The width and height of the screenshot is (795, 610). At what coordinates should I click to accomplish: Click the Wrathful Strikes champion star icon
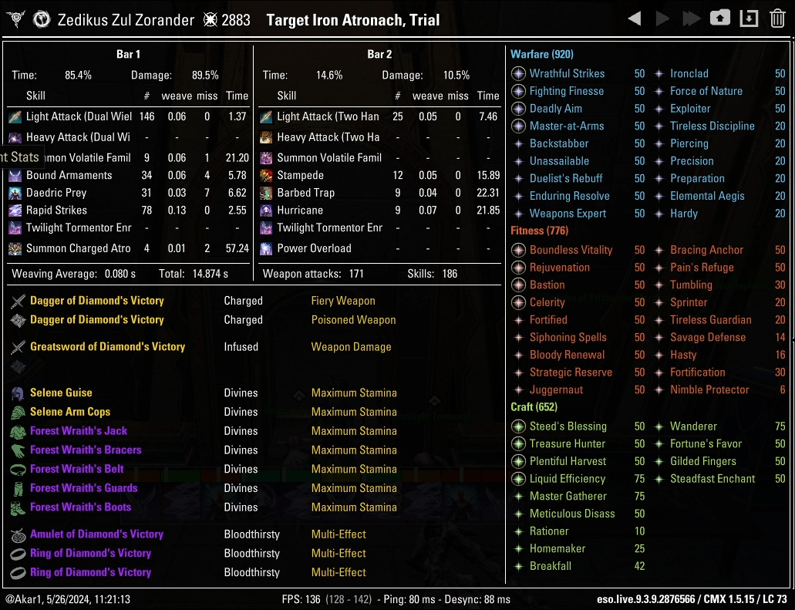519,74
